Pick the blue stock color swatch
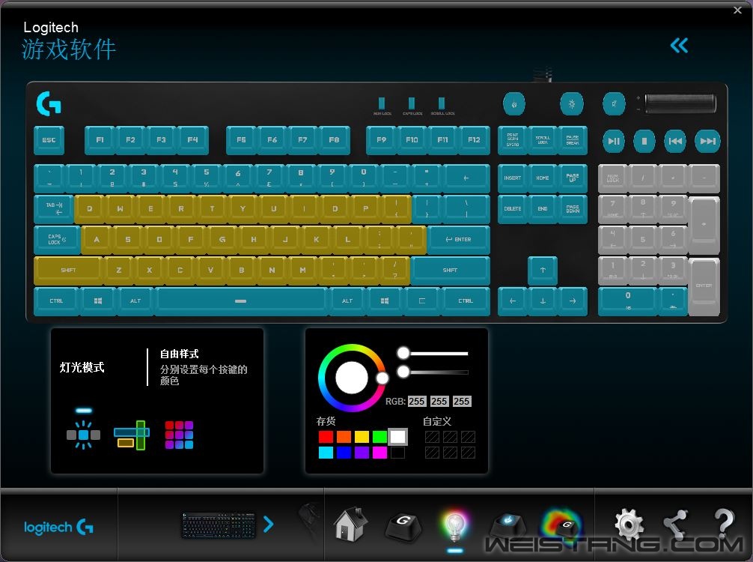Image resolution: width=753 pixels, height=562 pixels. click(344, 453)
